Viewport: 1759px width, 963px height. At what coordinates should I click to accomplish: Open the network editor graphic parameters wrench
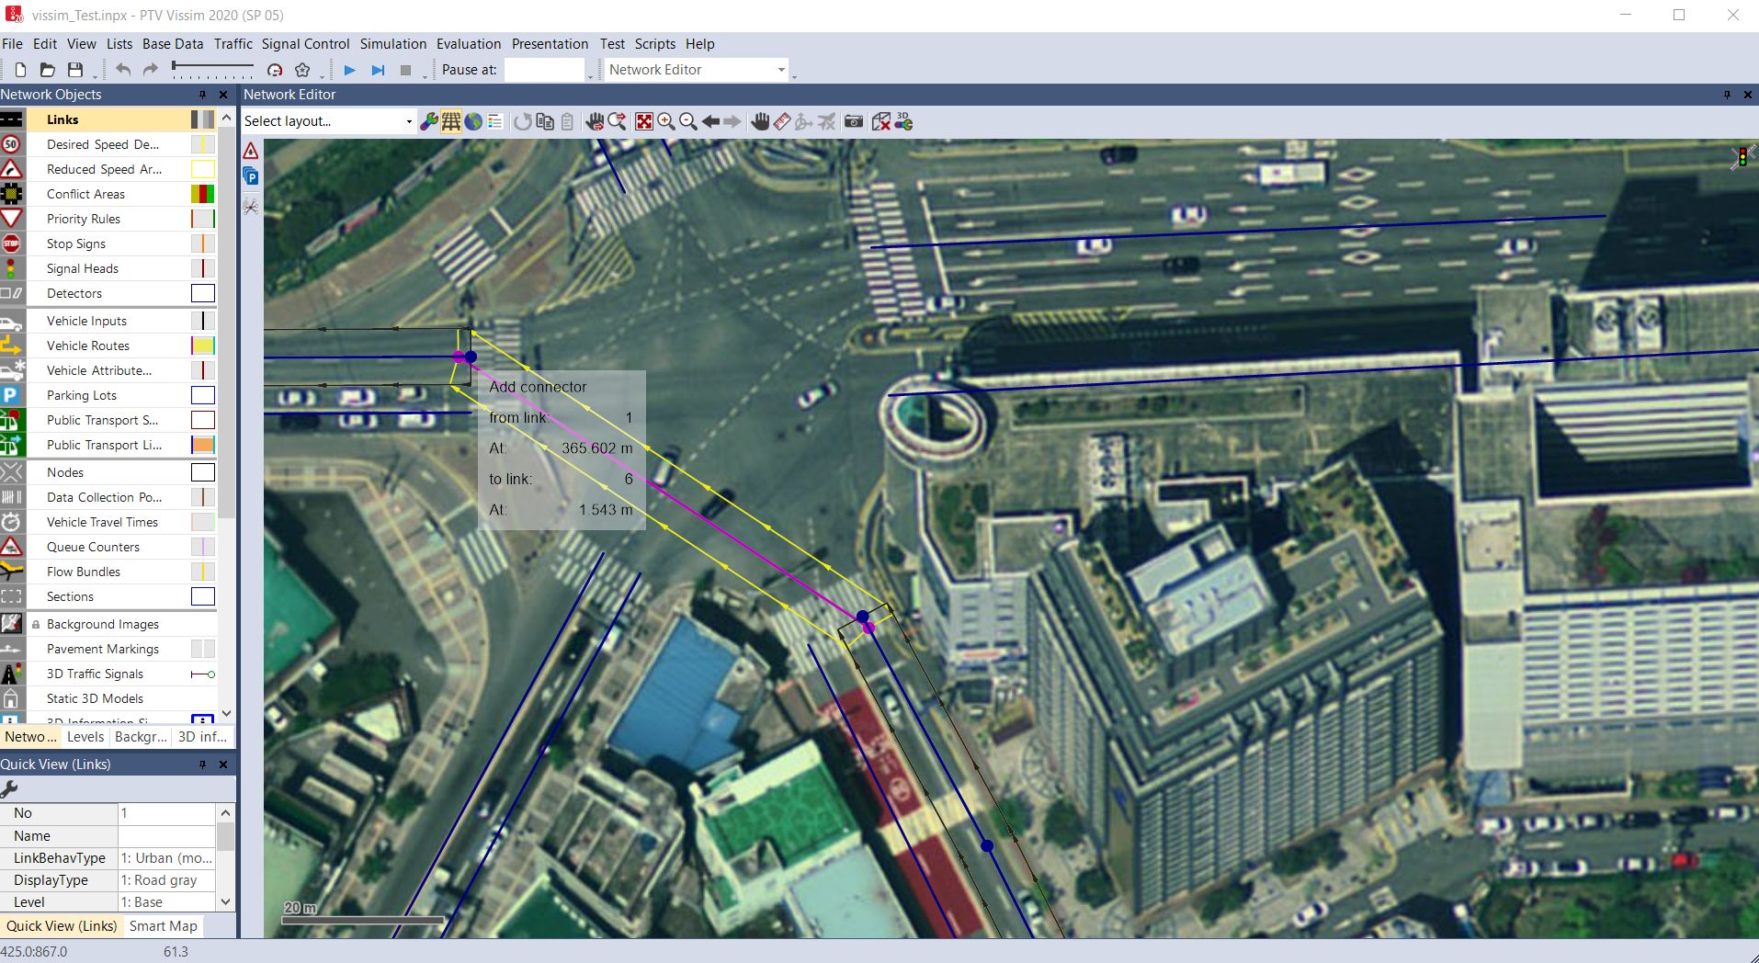coord(428,121)
